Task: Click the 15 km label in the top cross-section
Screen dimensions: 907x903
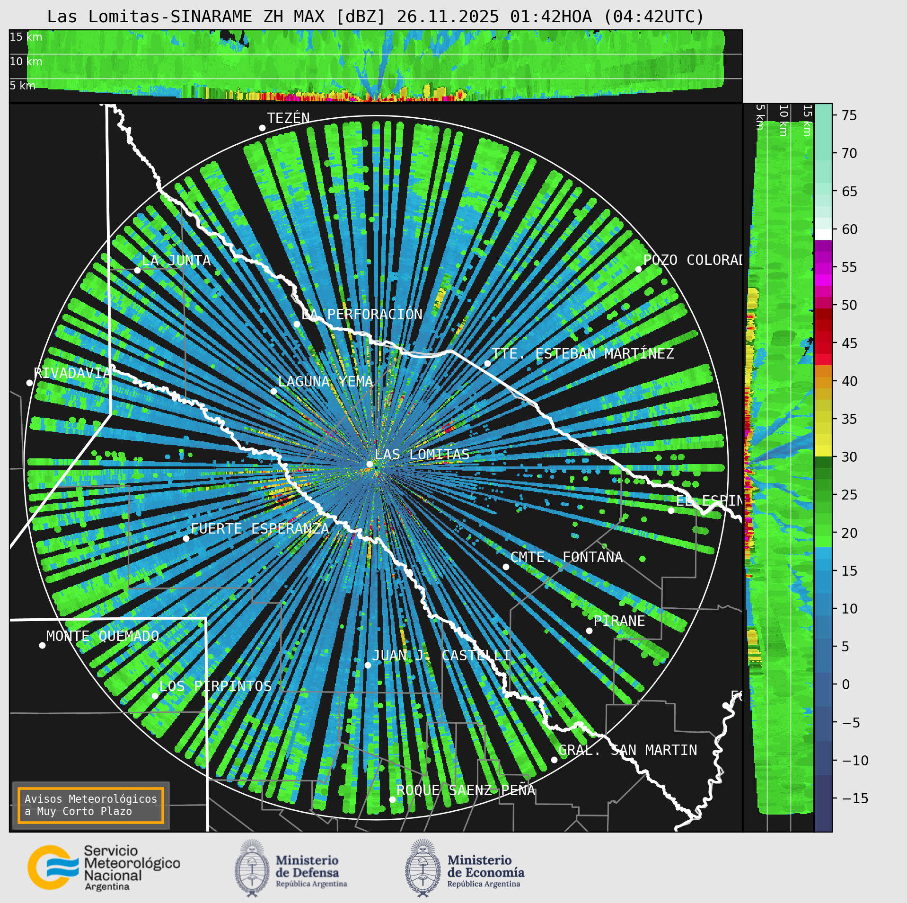Action: coord(26,37)
